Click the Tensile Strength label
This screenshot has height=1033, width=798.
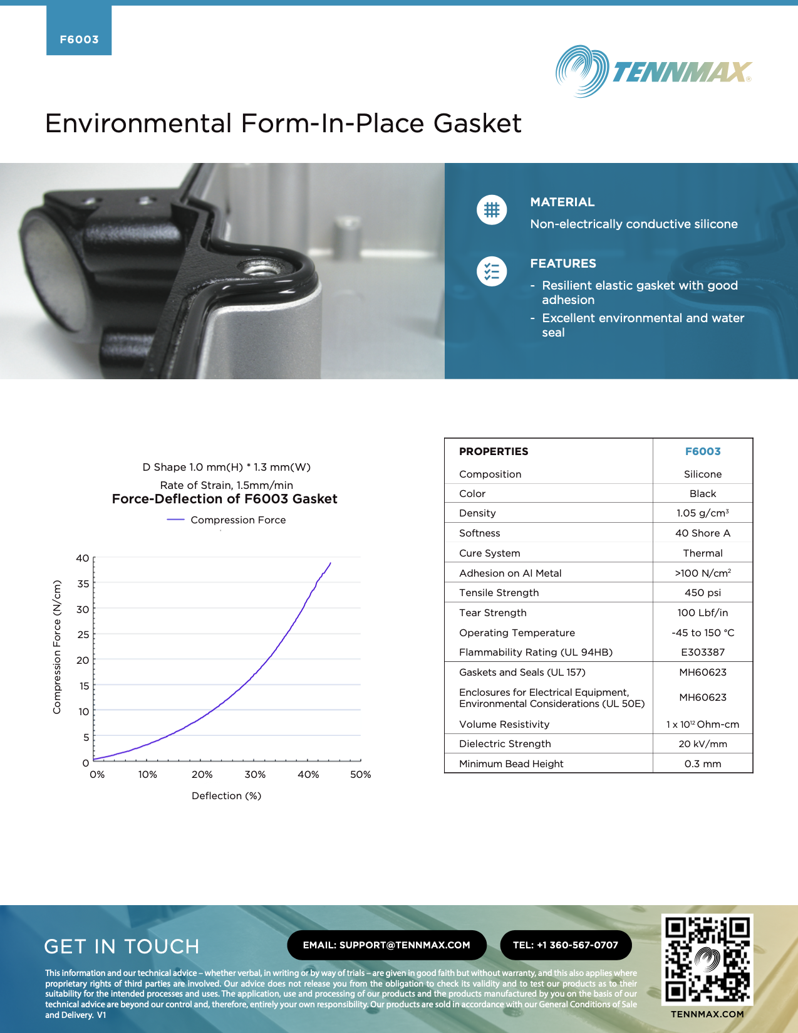(x=499, y=593)
